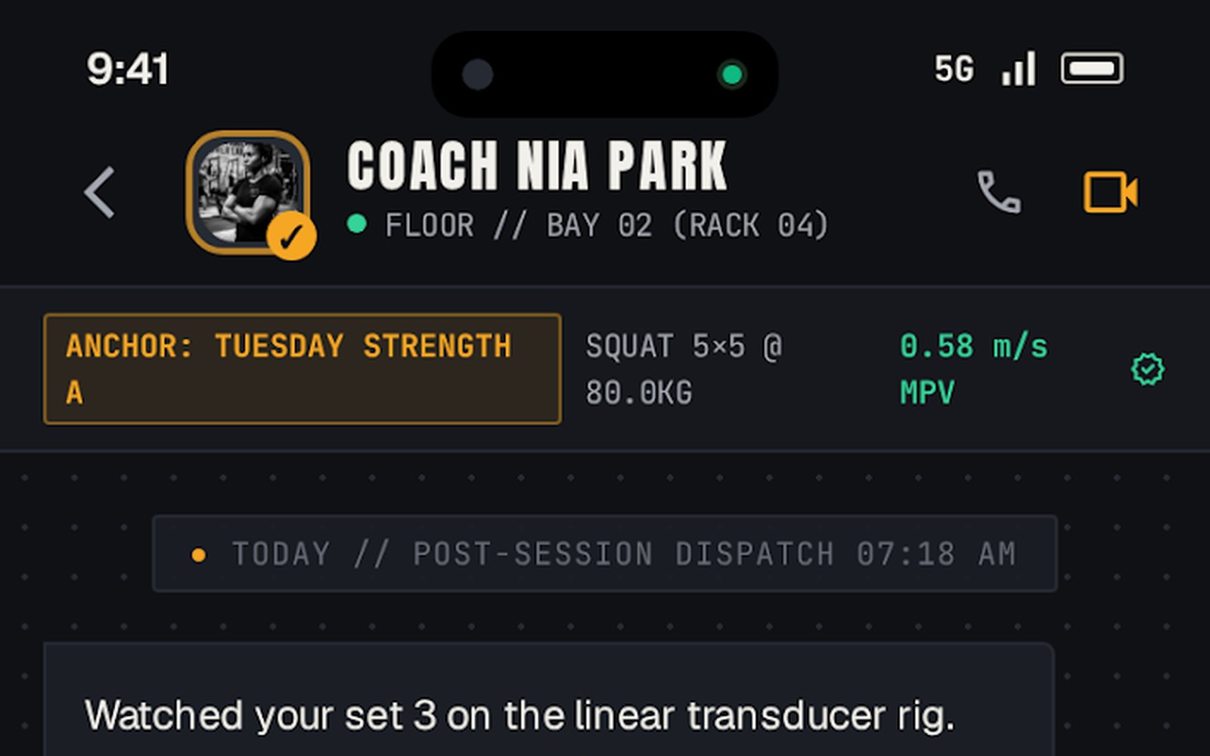Start a voice call with Coach Nia Park
The height and width of the screenshot is (756, 1210).
click(998, 192)
